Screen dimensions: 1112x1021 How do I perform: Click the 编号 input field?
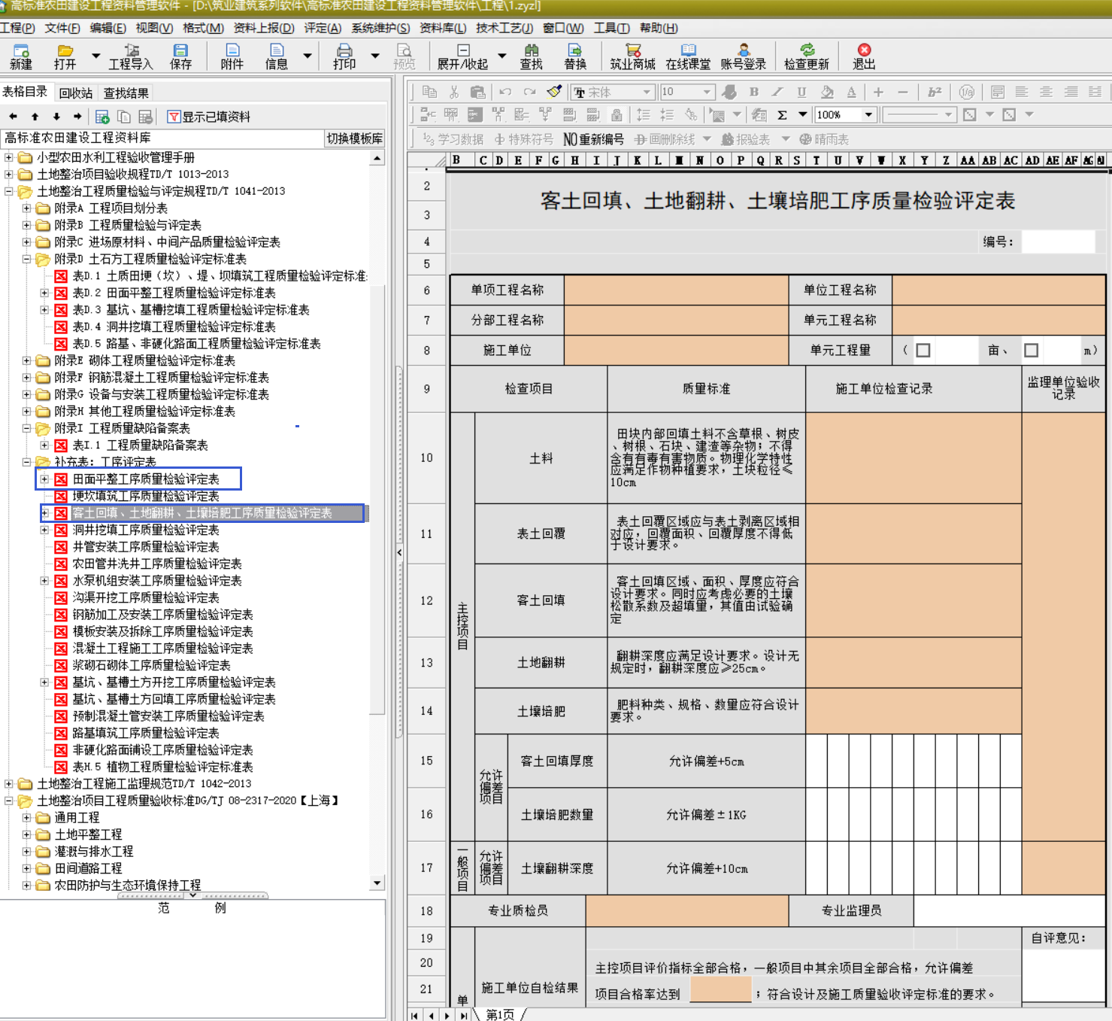tap(1058, 242)
